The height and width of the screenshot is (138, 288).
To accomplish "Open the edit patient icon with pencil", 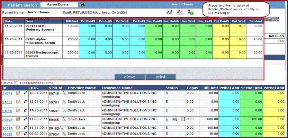I will [x=169, y=12].
